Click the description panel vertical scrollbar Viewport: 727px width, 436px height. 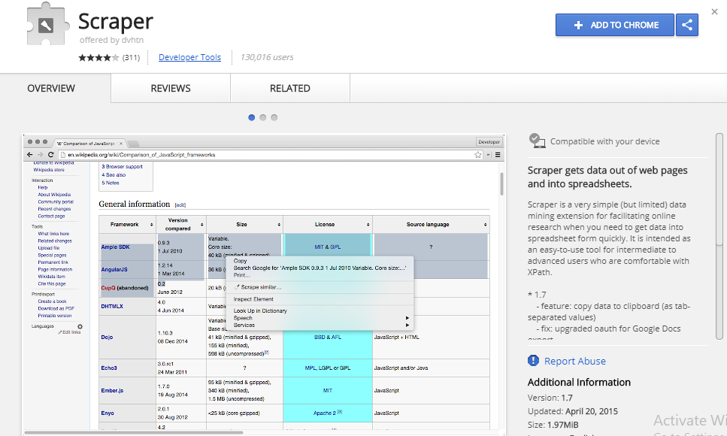pos(719,237)
